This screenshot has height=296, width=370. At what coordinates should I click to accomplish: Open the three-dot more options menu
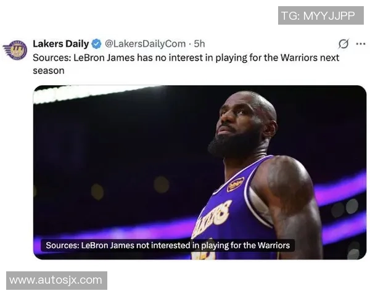pyautogui.click(x=360, y=44)
